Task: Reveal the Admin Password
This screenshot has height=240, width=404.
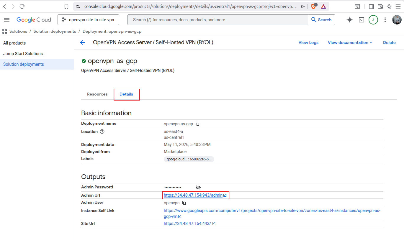Action: [198, 188]
